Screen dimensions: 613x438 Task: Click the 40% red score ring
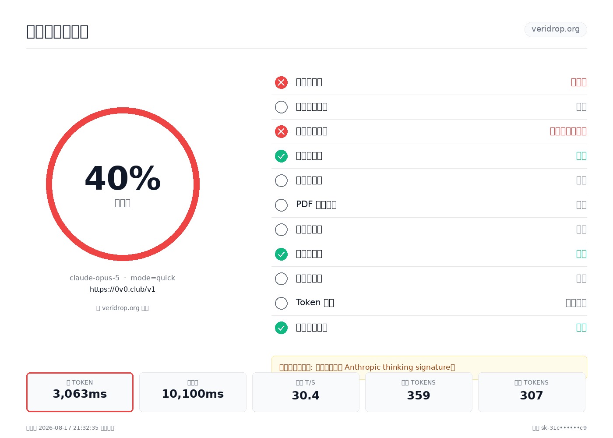click(123, 184)
